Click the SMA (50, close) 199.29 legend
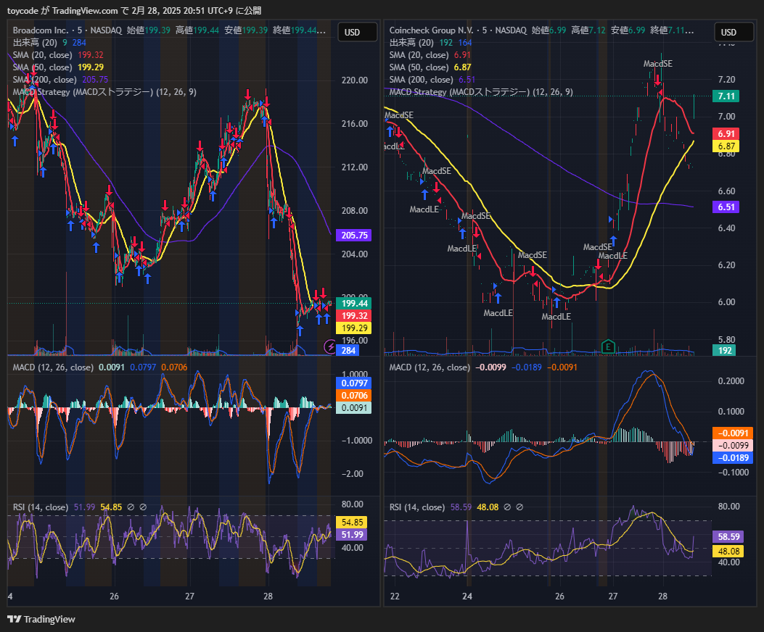 (58, 67)
